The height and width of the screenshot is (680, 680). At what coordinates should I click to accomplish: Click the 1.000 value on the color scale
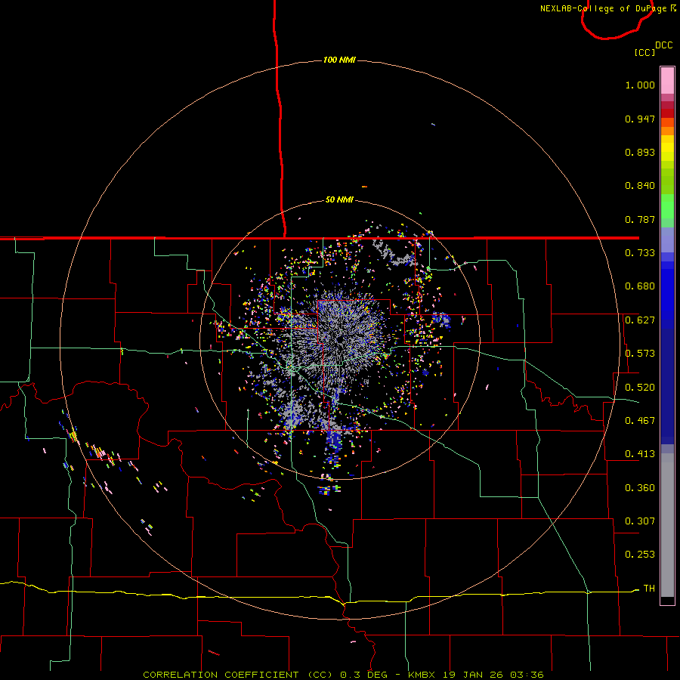[640, 85]
